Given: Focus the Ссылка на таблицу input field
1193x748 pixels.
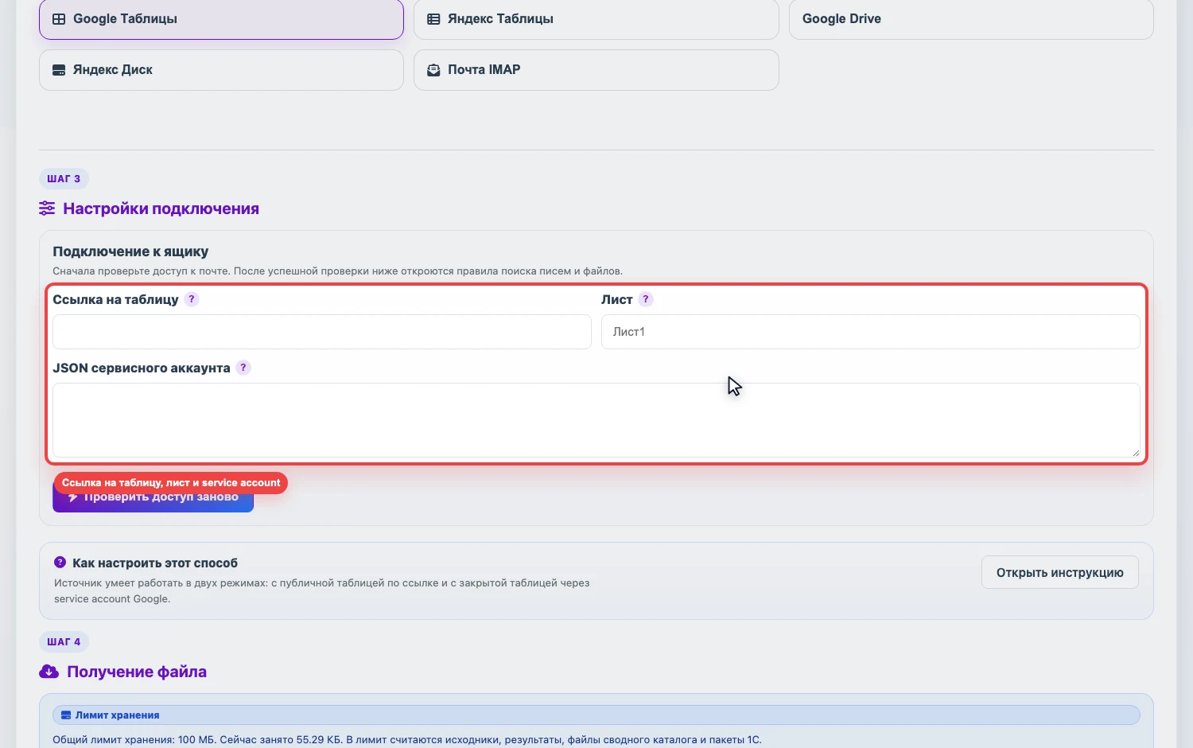Looking at the screenshot, I should point(322,332).
